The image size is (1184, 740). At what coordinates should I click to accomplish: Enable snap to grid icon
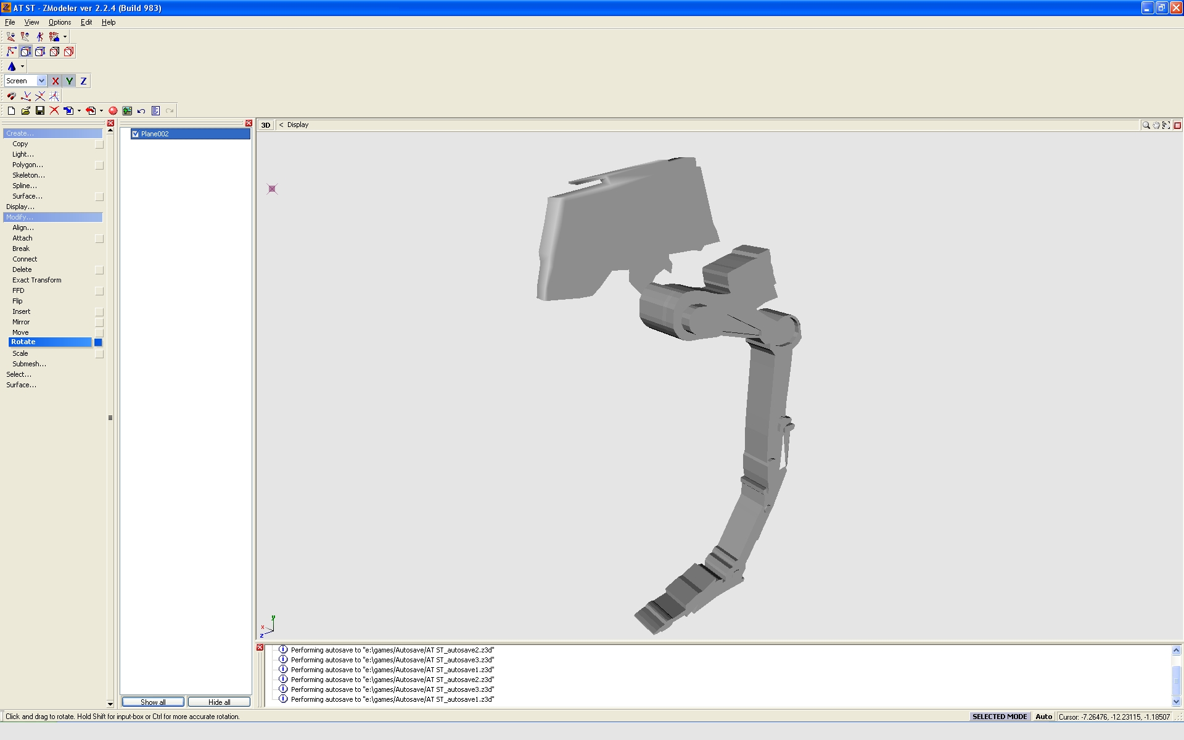click(54, 96)
